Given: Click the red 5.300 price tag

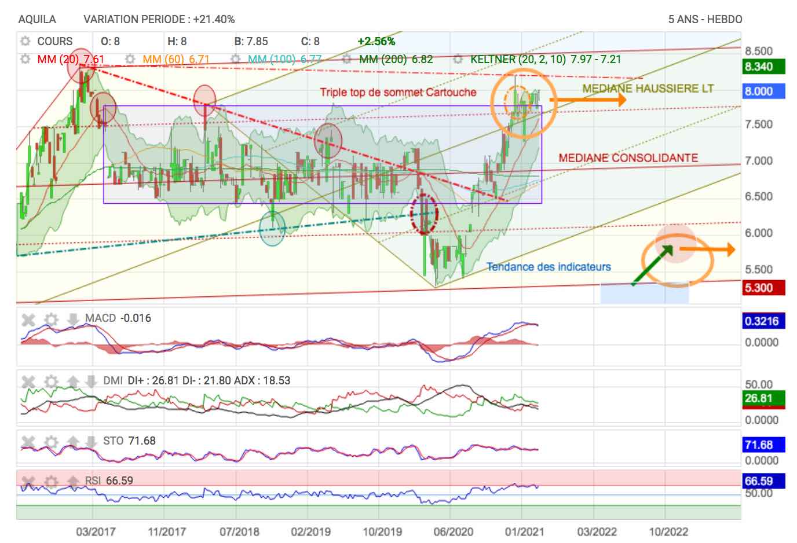Looking at the screenshot, I should tap(763, 288).
